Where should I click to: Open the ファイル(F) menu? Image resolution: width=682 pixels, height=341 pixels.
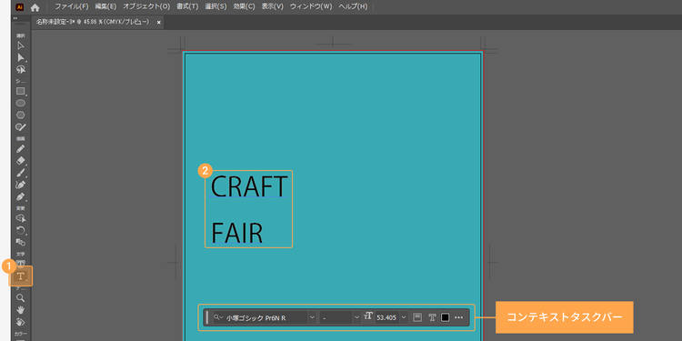(x=71, y=7)
